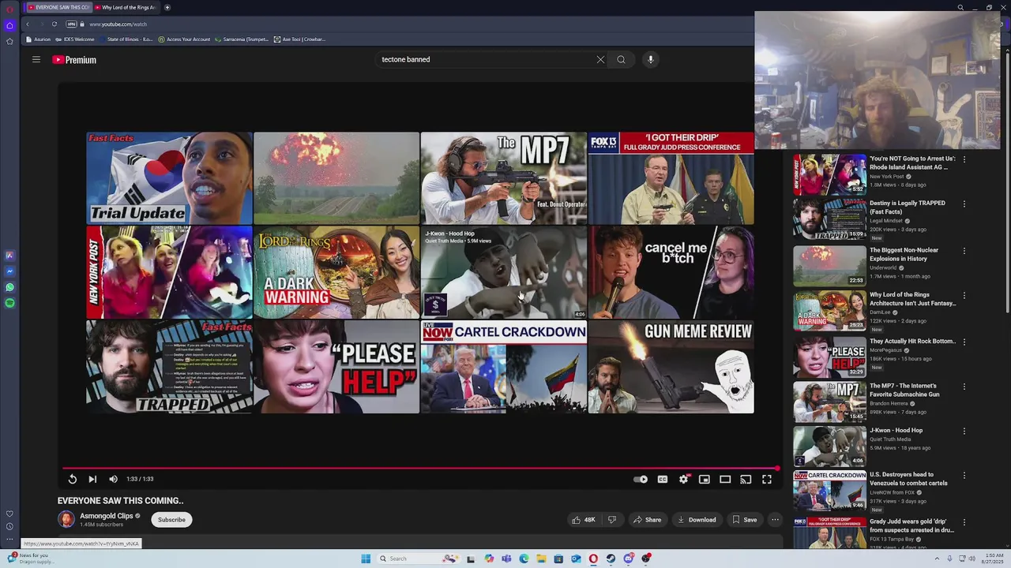The image size is (1011, 568).
Task: Open Opera sidebar bookmarks star icon
Action: [9, 41]
